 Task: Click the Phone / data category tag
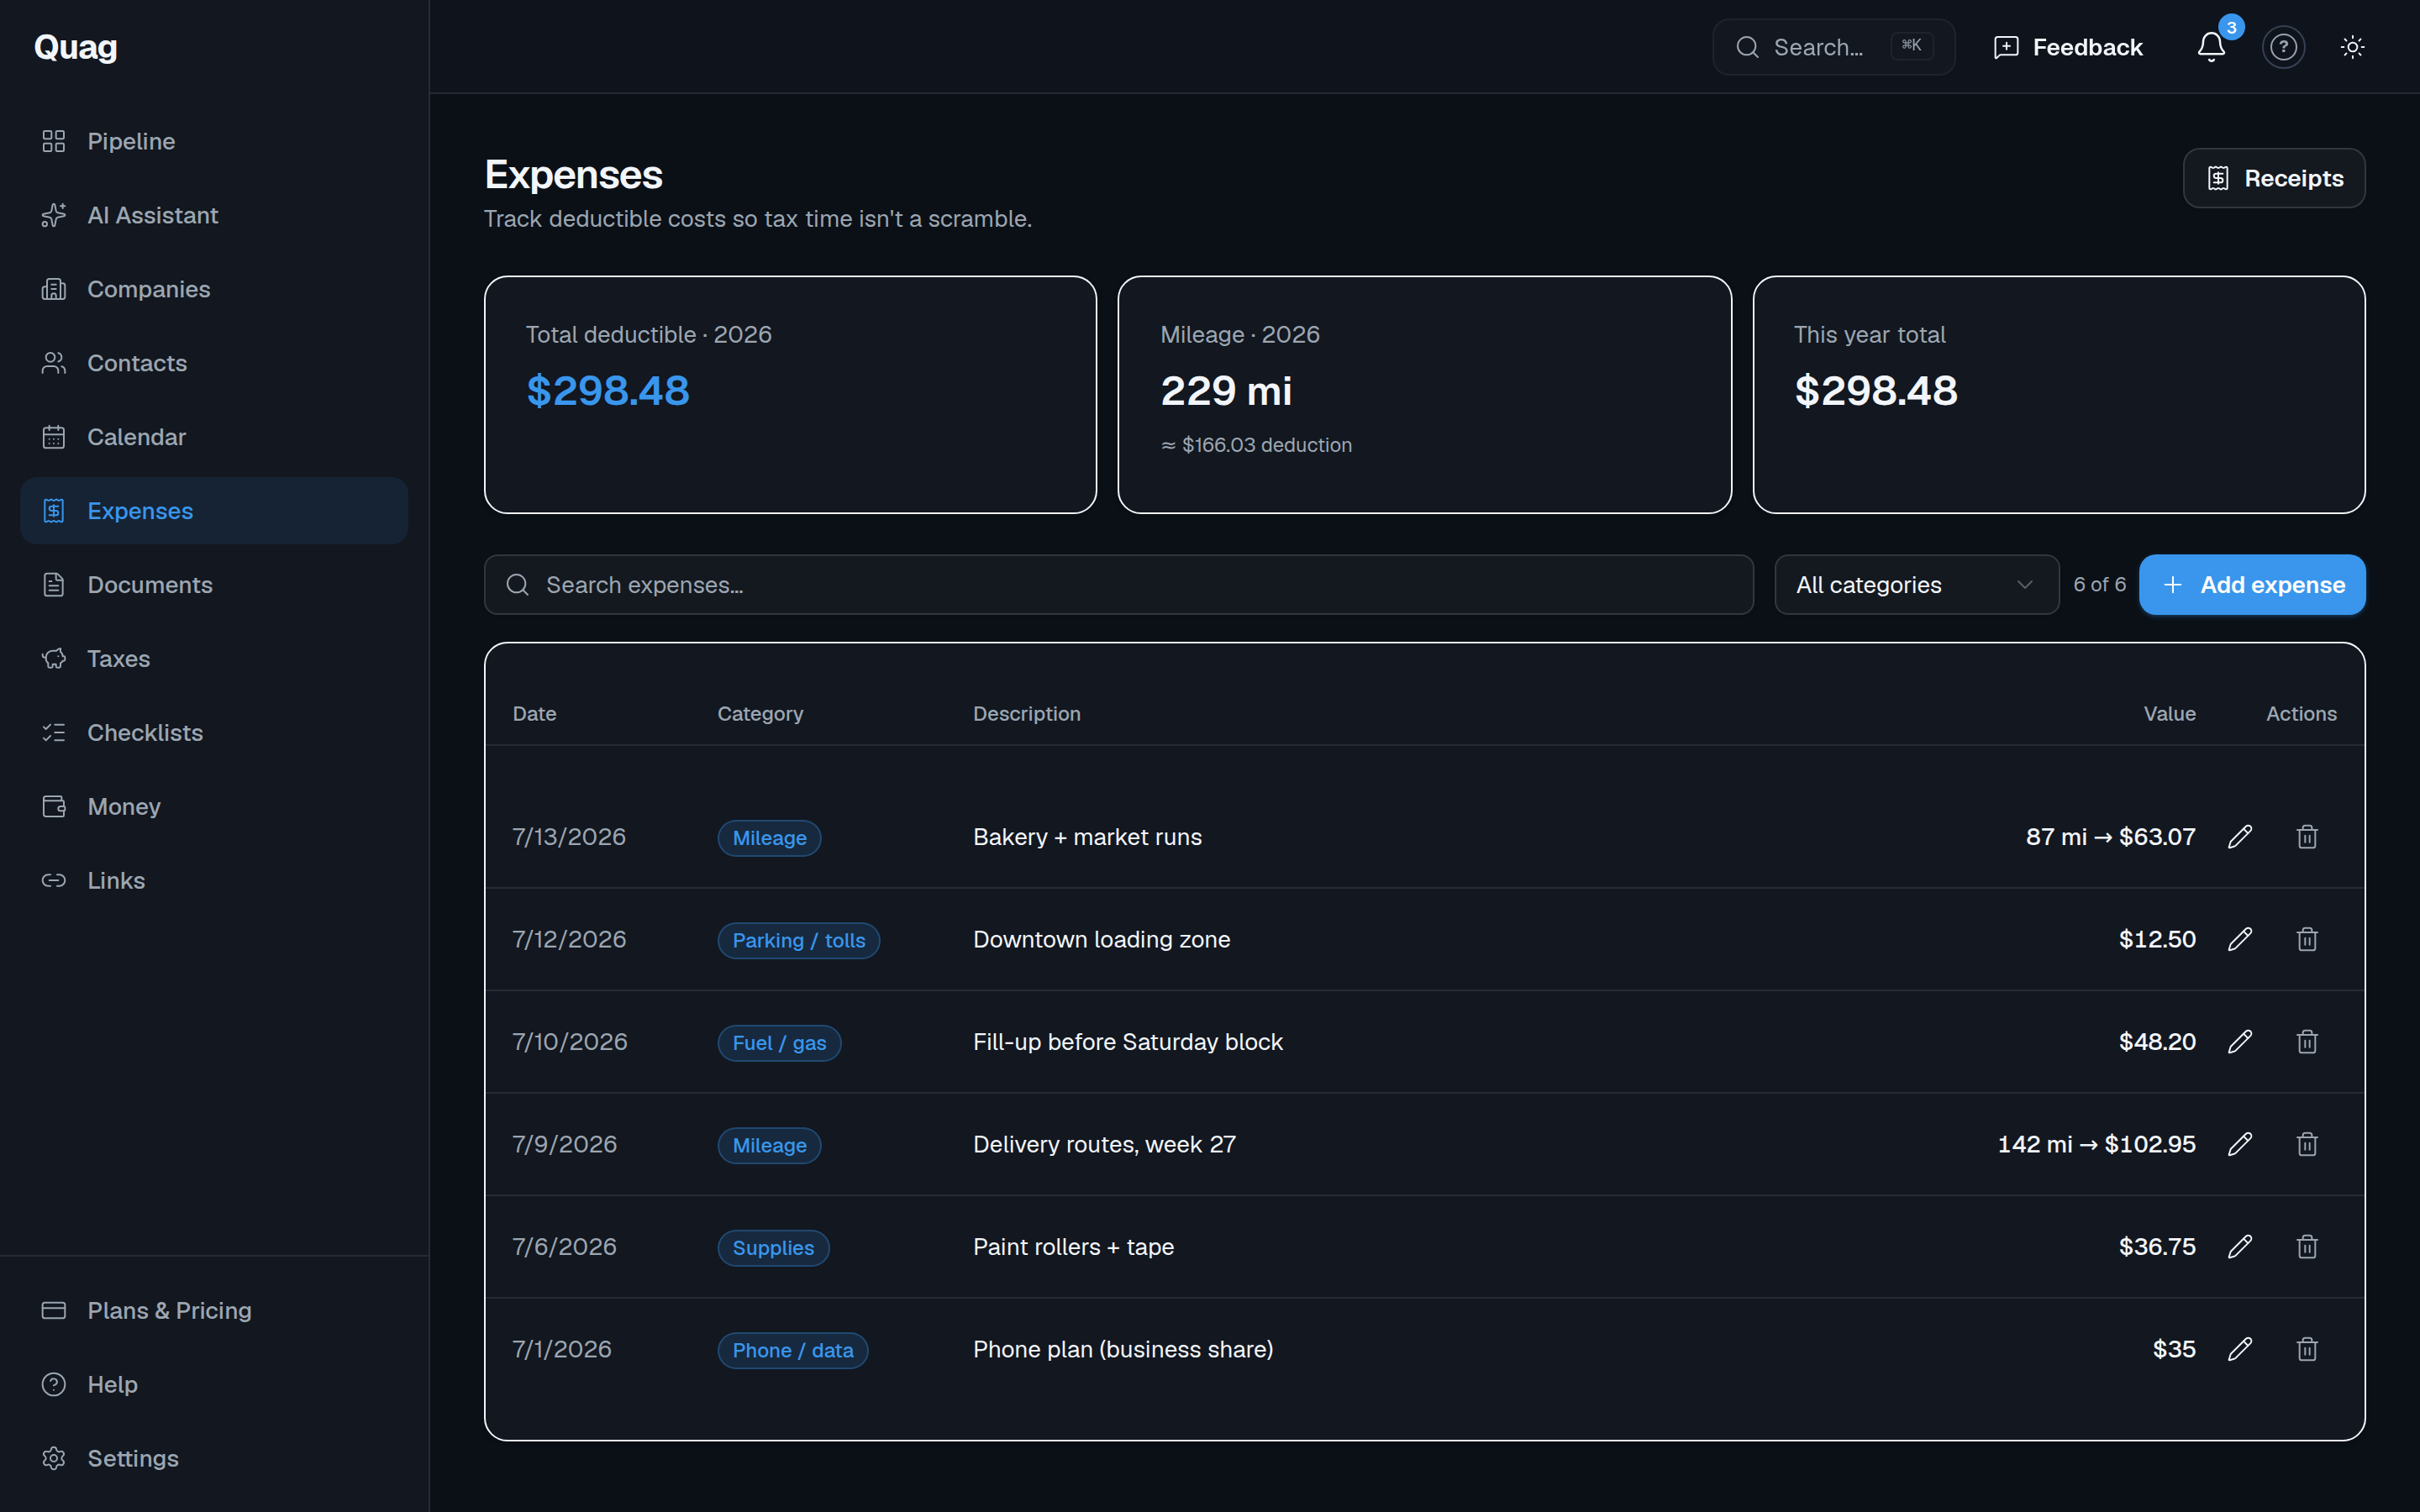792,1350
